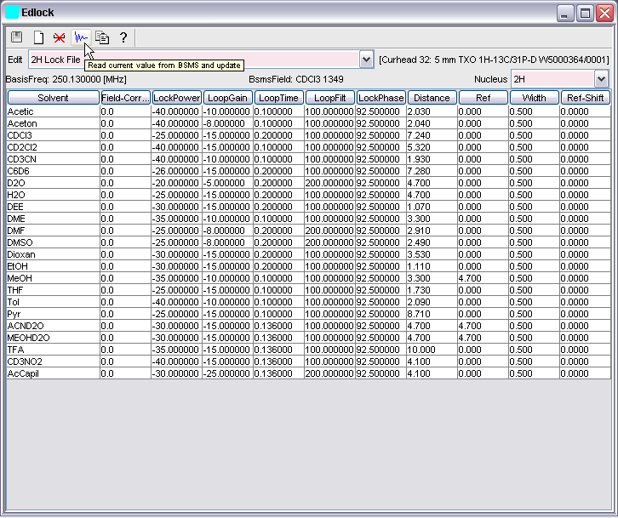This screenshot has width=618, height=518.
Task: Click the Solvent column header
Action: [x=53, y=98]
